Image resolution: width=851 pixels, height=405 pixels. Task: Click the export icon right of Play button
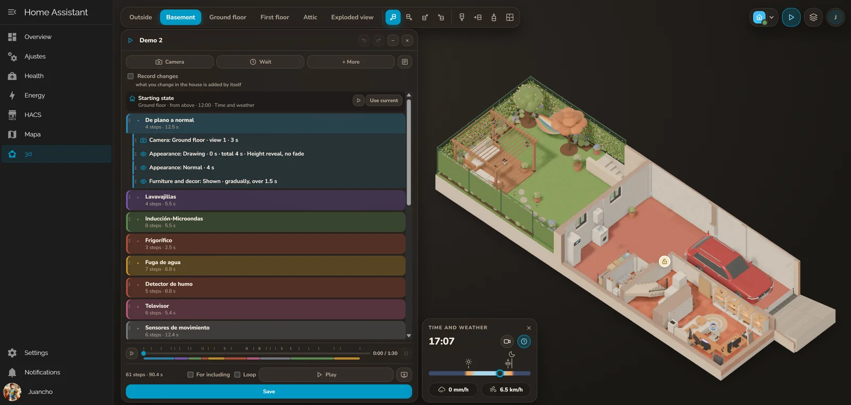[404, 375]
